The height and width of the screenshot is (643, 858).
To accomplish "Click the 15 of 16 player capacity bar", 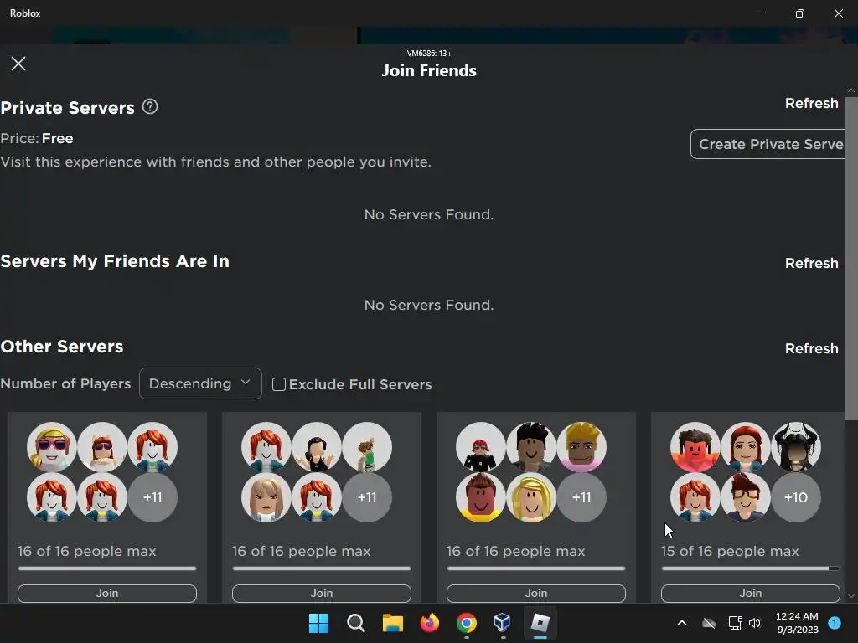I will pyautogui.click(x=750, y=568).
